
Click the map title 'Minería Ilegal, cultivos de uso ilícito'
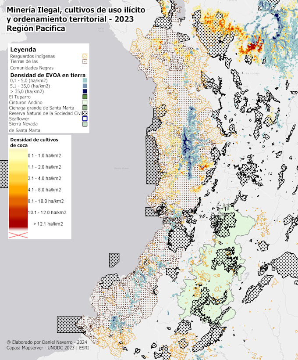[76, 10]
